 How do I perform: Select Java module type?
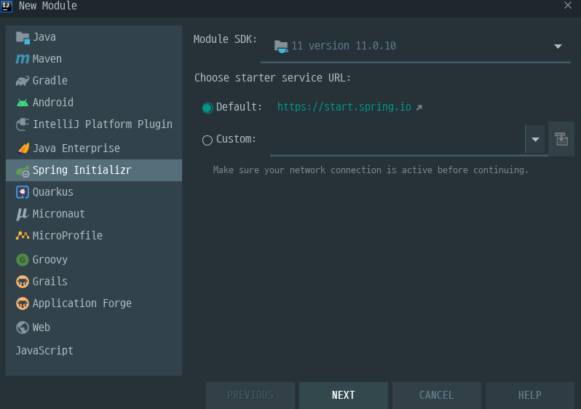(x=94, y=37)
